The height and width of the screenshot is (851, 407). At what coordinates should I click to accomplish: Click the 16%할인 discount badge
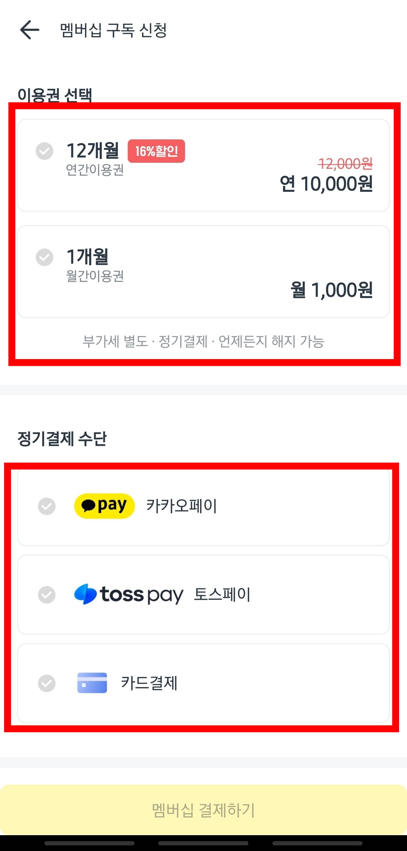pos(157,151)
